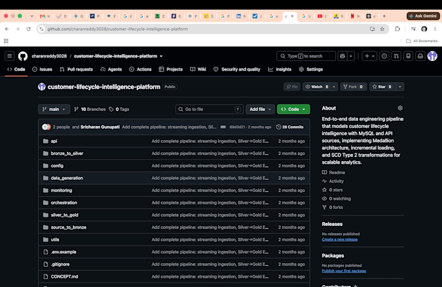Open the Wiki tab
This screenshot has height=287, width=442.
(x=198, y=69)
